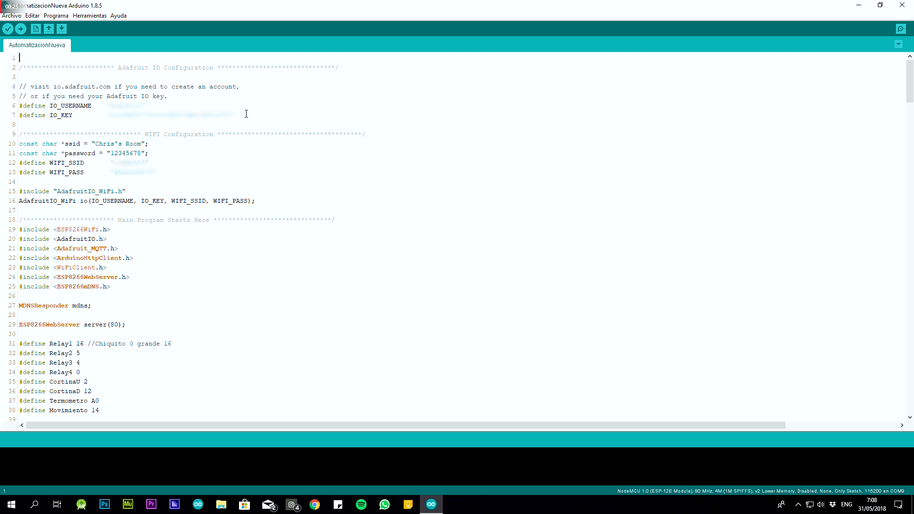Launch Android Studio from the taskbar
Screen dimensions: 914x514
point(81,504)
